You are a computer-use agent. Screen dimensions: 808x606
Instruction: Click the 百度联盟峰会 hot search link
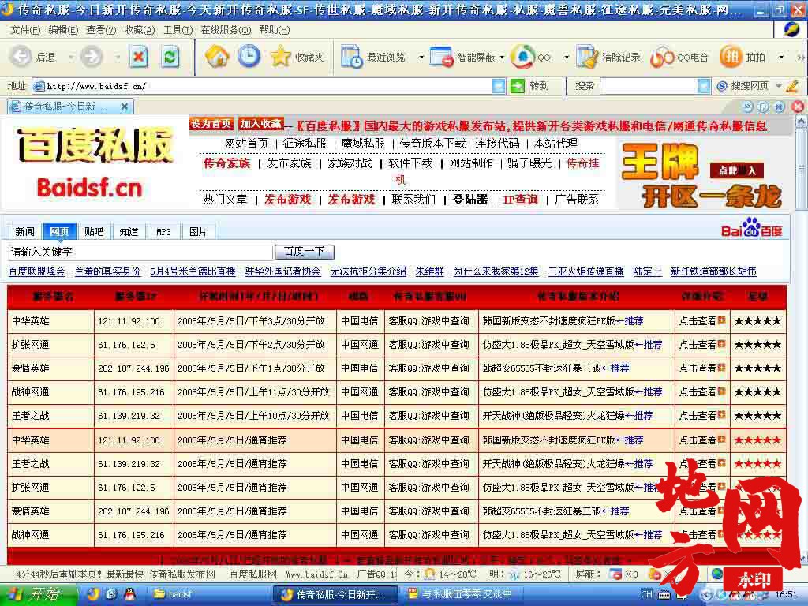pyautogui.click(x=36, y=271)
